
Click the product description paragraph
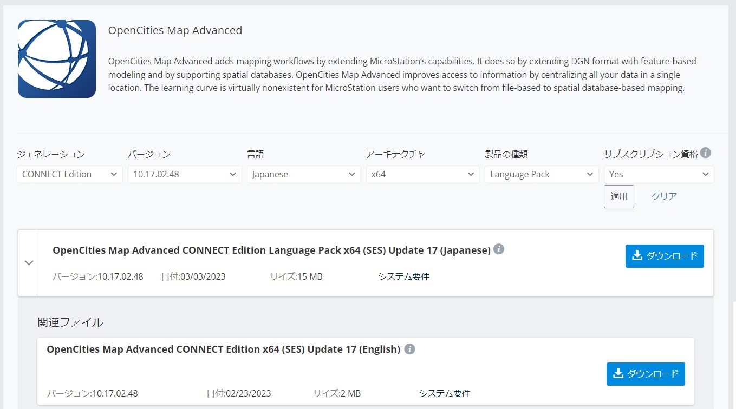coord(402,75)
